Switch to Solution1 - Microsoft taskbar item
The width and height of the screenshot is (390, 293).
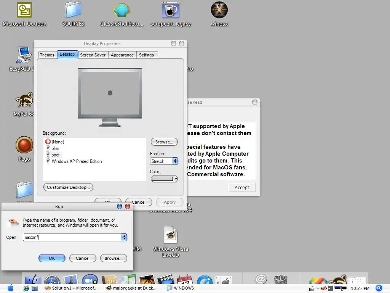click(x=71, y=288)
